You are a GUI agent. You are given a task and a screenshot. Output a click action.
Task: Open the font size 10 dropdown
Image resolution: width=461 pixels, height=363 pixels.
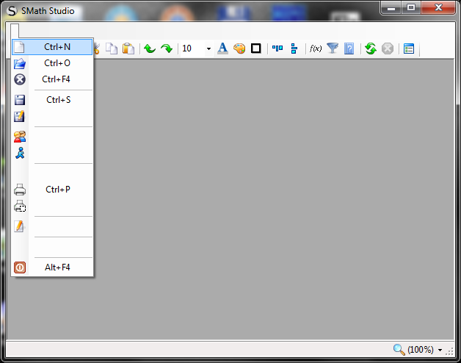[208, 48]
